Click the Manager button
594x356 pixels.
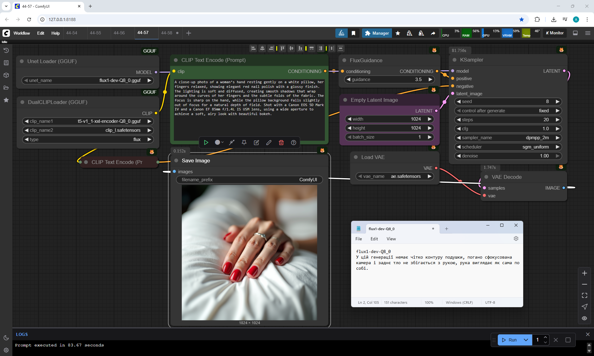(377, 33)
